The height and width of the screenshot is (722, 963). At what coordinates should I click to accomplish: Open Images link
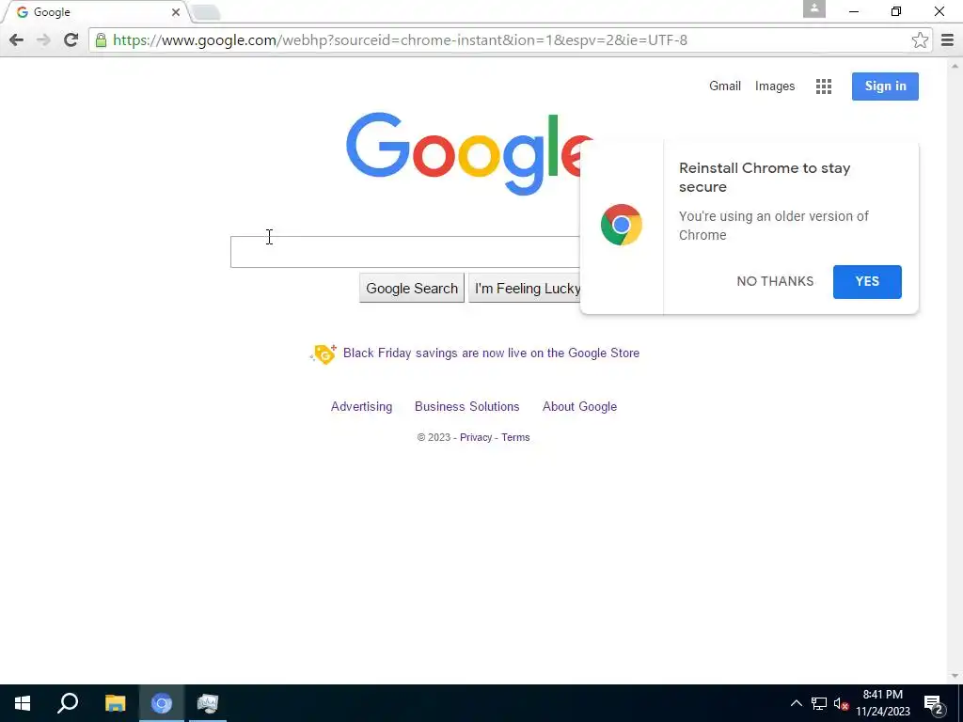click(x=775, y=86)
